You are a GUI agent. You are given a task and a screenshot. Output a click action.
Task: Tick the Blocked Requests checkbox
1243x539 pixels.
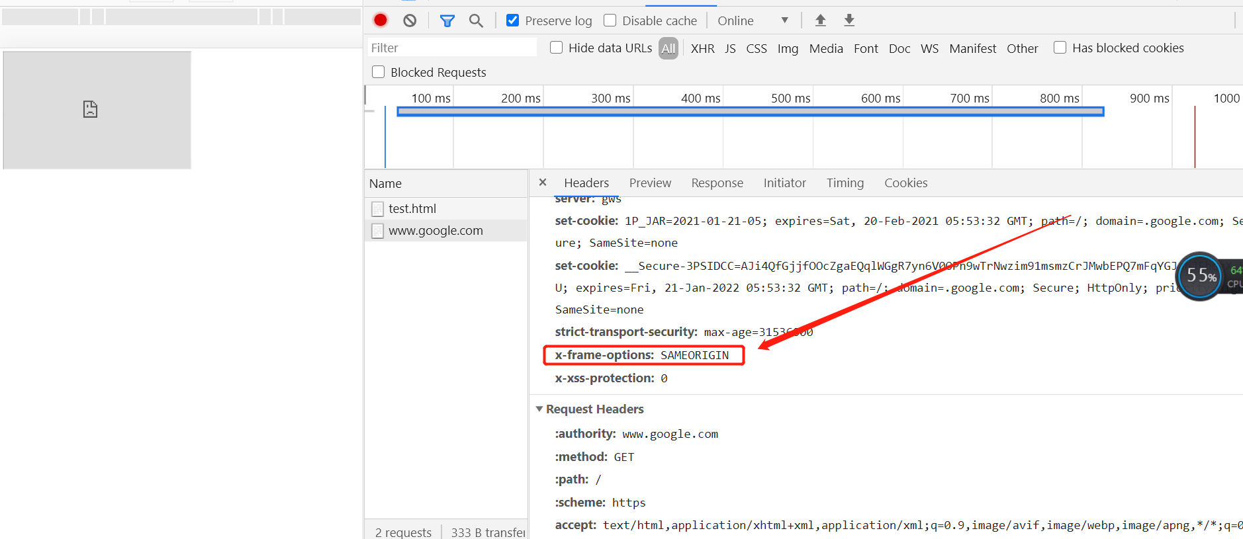tap(379, 72)
